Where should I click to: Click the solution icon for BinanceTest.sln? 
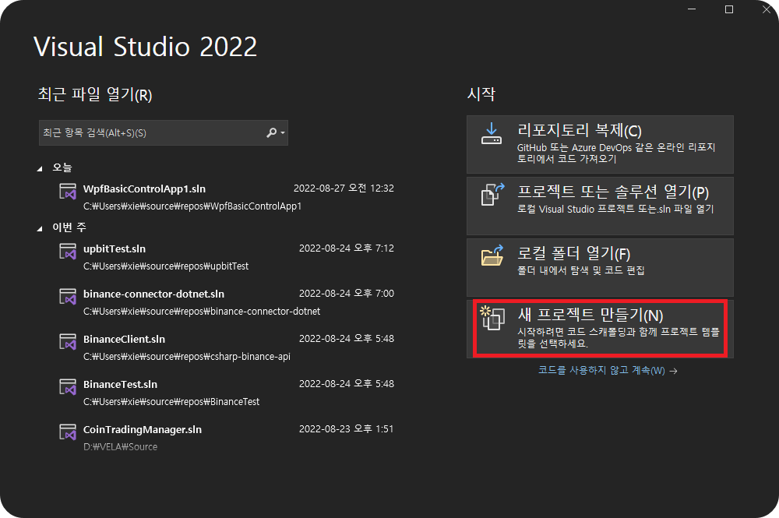click(68, 387)
